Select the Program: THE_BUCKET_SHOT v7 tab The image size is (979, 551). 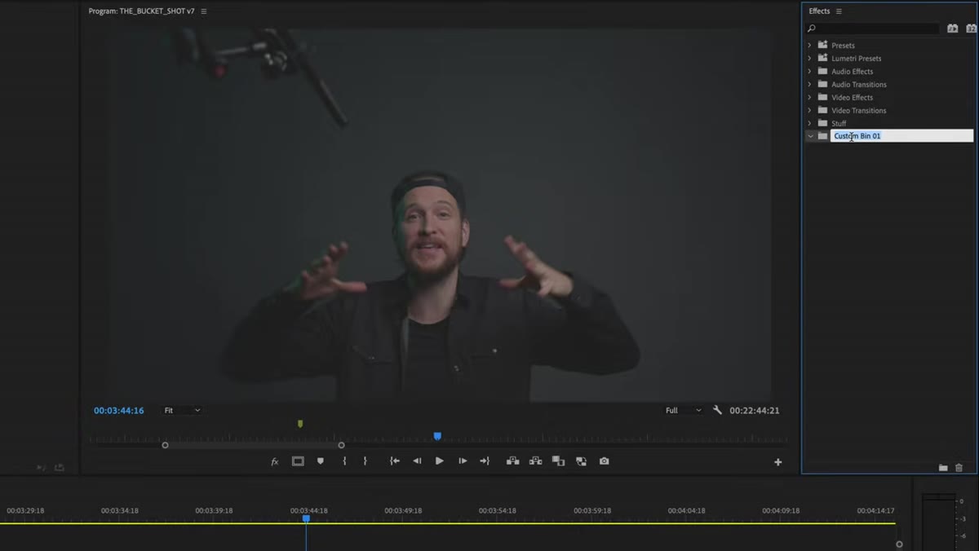click(x=142, y=11)
